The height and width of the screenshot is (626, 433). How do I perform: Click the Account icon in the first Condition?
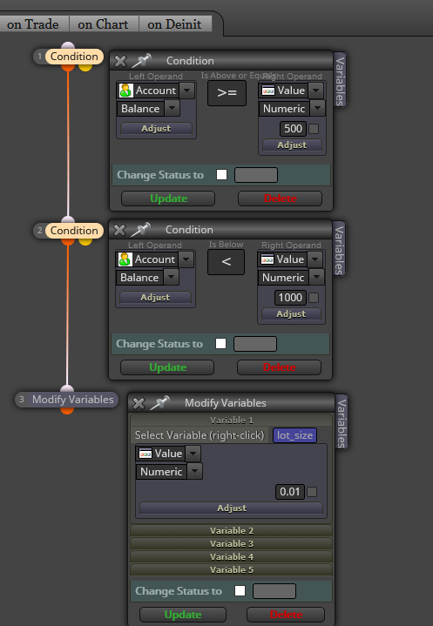tap(125, 91)
